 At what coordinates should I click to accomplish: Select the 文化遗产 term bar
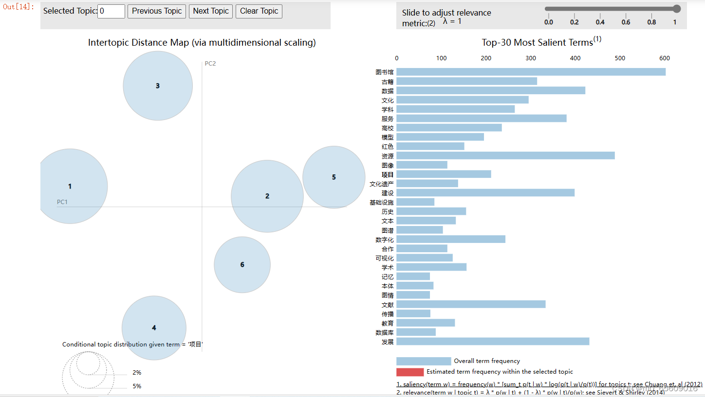pyautogui.click(x=428, y=183)
